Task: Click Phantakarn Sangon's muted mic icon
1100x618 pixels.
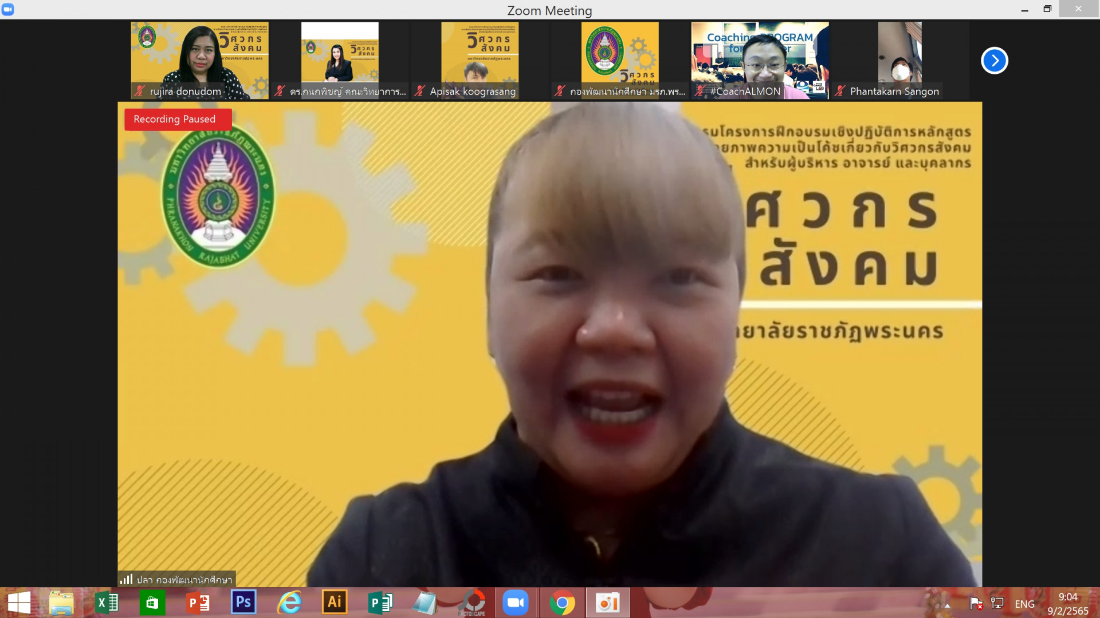Action: [839, 91]
